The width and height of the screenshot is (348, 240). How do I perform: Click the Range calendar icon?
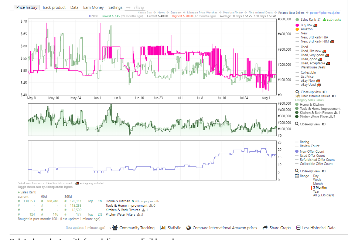pyautogui.click(x=297, y=176)
